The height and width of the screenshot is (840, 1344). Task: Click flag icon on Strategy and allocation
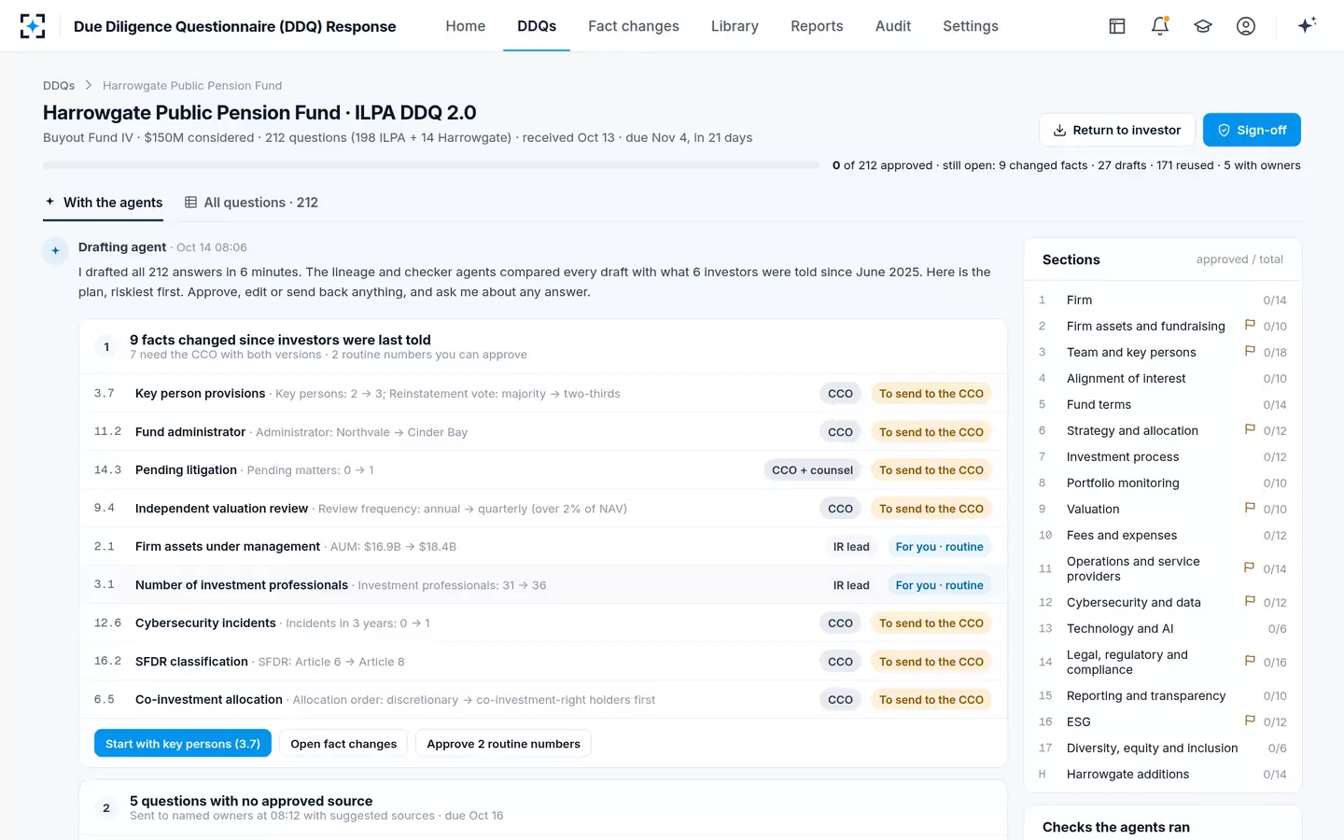[x=1250, y=429]
